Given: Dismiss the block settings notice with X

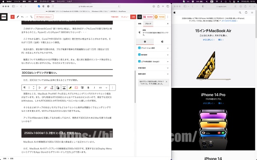Looking at the screenshot, I should 167,81.
